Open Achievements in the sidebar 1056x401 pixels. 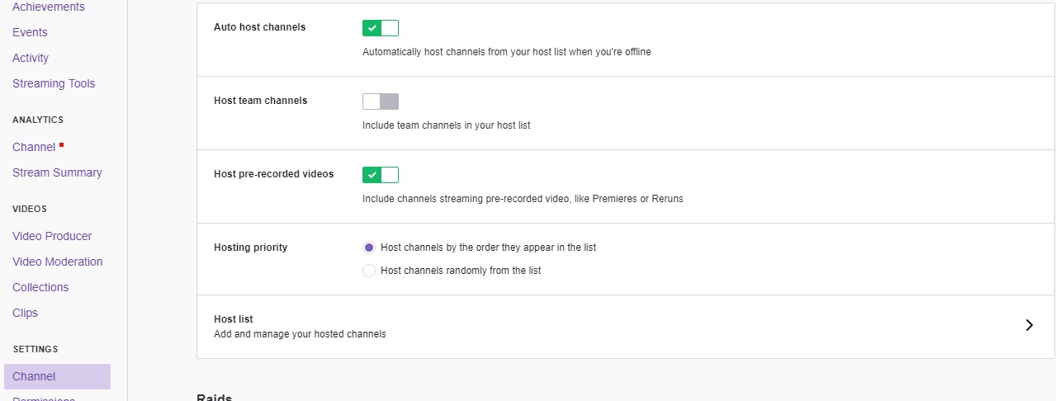tap(49, 7)
